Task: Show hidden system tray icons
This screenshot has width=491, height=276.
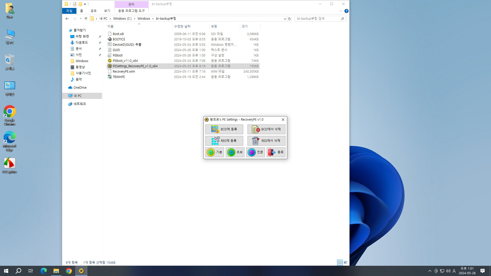Action: tap(430, 271)
